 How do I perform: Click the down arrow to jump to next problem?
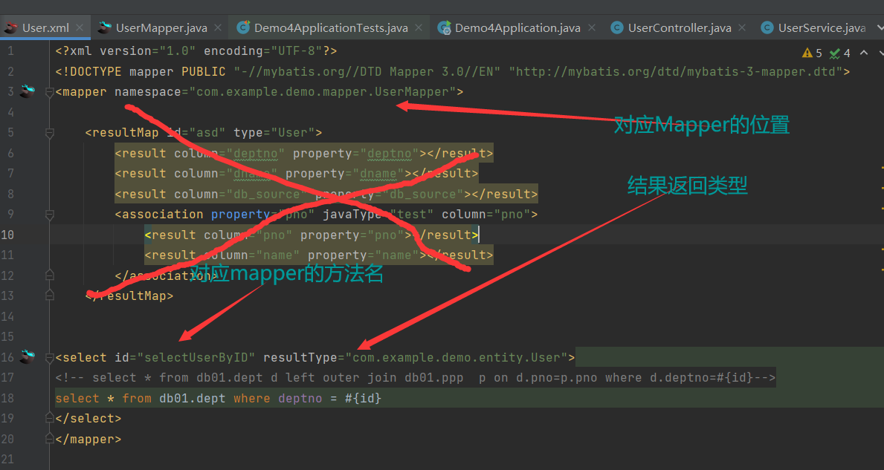(x=881, y=53)
